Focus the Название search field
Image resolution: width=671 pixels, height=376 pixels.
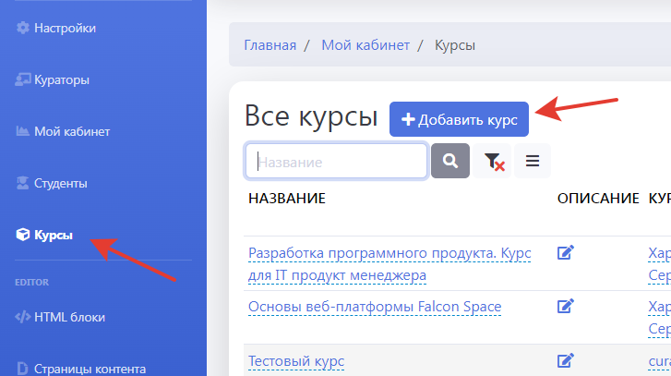point(336,161)
